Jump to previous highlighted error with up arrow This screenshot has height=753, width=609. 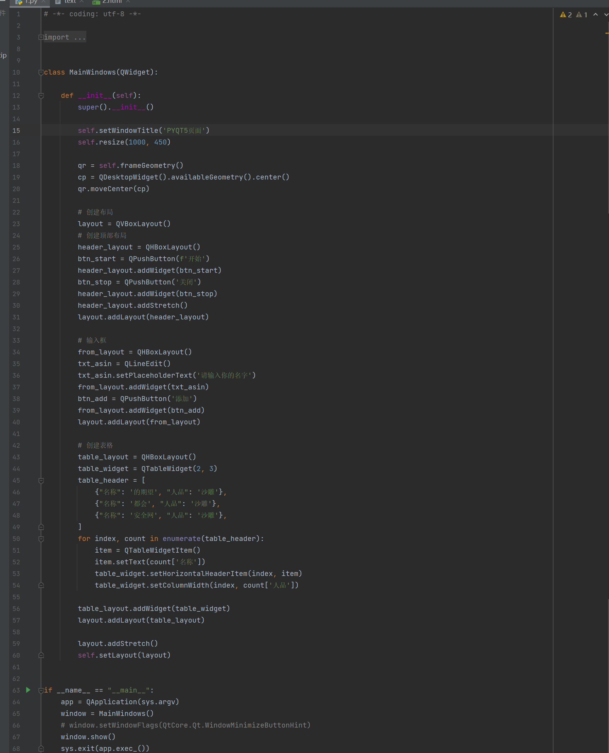pyautogui.click(x=596, y=14)
